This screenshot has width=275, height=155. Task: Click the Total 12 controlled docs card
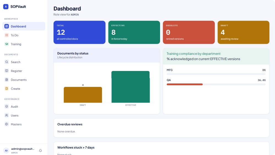coord(79,32)
